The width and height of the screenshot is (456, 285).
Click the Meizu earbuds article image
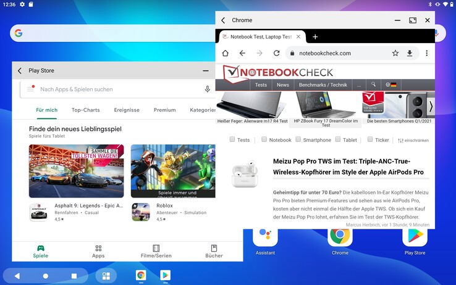[x=245, y=173]
